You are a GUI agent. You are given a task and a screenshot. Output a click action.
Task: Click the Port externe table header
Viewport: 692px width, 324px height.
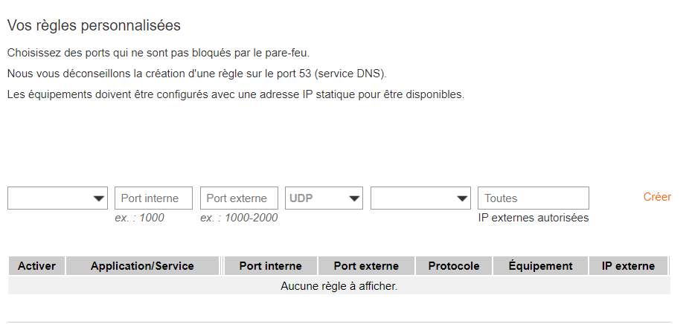[x=366, y=266]
